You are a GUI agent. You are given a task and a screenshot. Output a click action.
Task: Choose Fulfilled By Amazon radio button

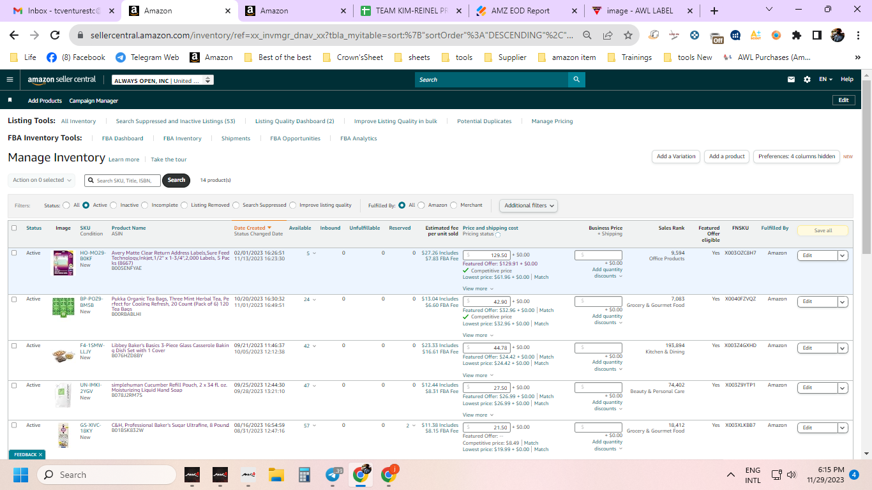421,205
